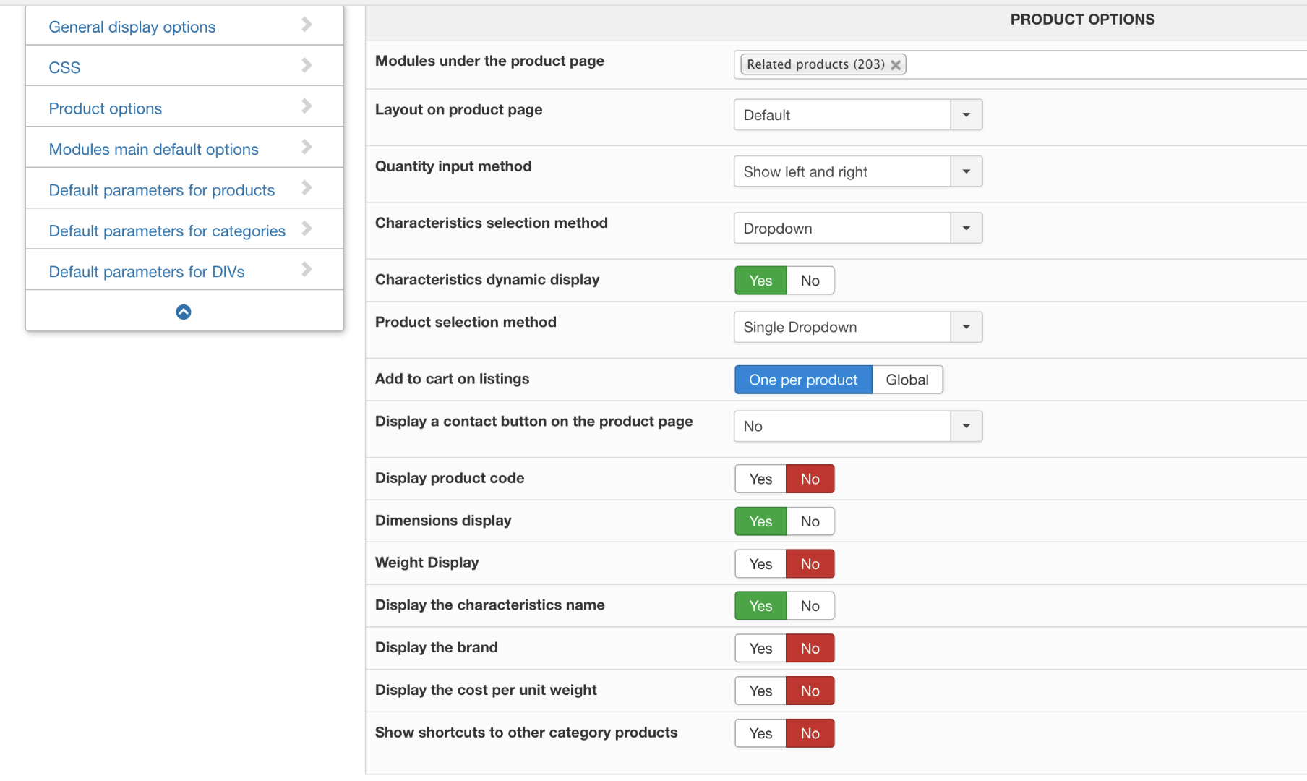
Task: Remove the Related products (203) tag
Action: click(896, 65)
